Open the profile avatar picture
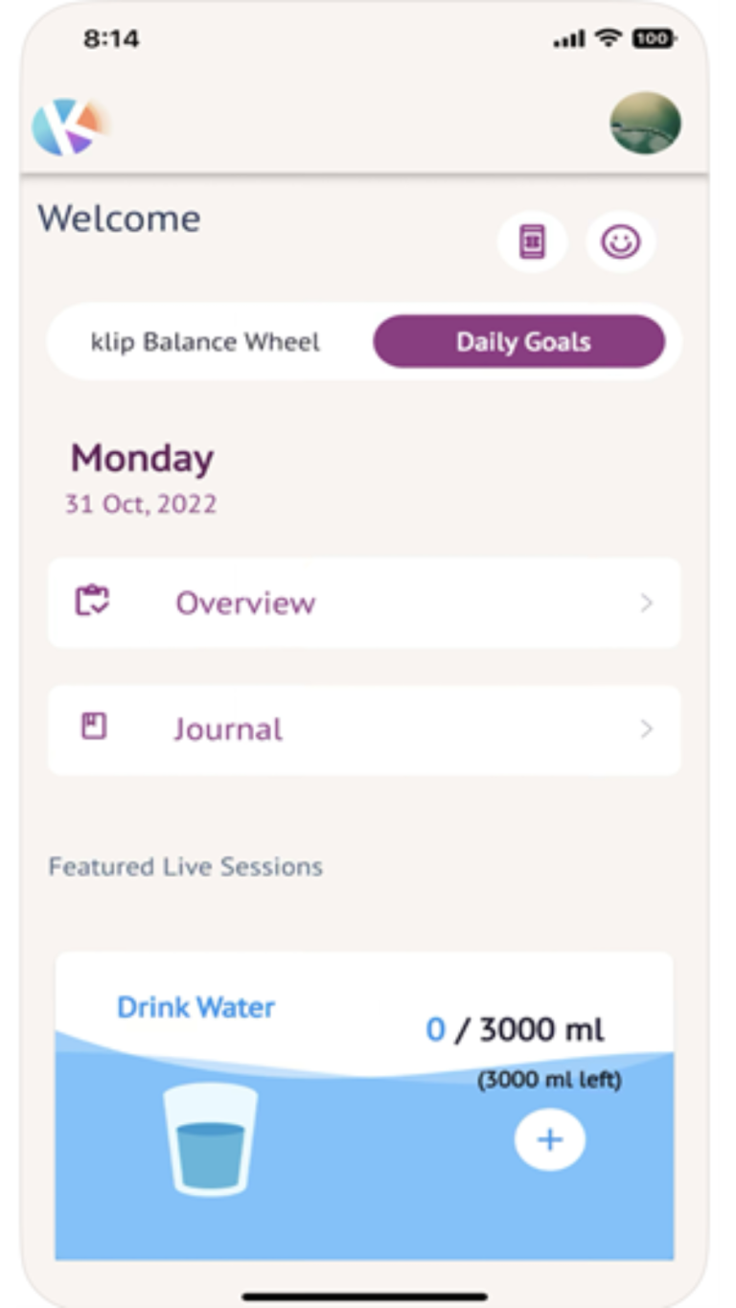 pyautogui.click(x=645, y=124)
